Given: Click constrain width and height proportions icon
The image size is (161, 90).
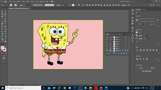Looking at the screenshot, I should coord(158,20).
